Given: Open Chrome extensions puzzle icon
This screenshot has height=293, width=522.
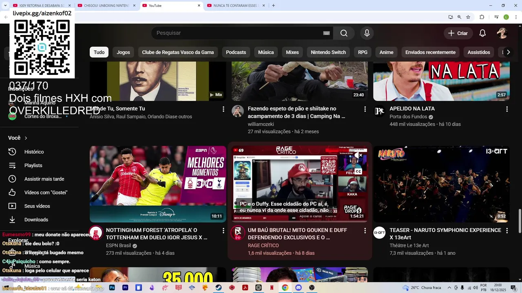Looking at the screenshot, I should [482, 17].
